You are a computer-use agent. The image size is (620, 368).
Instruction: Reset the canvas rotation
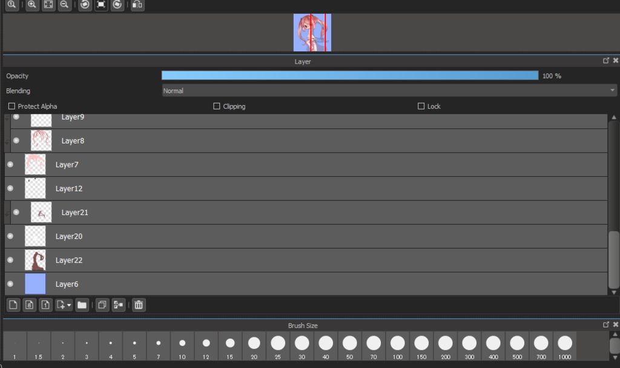tap(101, 5)
